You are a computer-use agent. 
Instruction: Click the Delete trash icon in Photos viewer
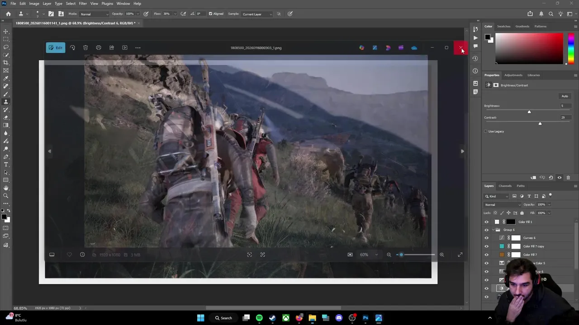click(85, 47)
